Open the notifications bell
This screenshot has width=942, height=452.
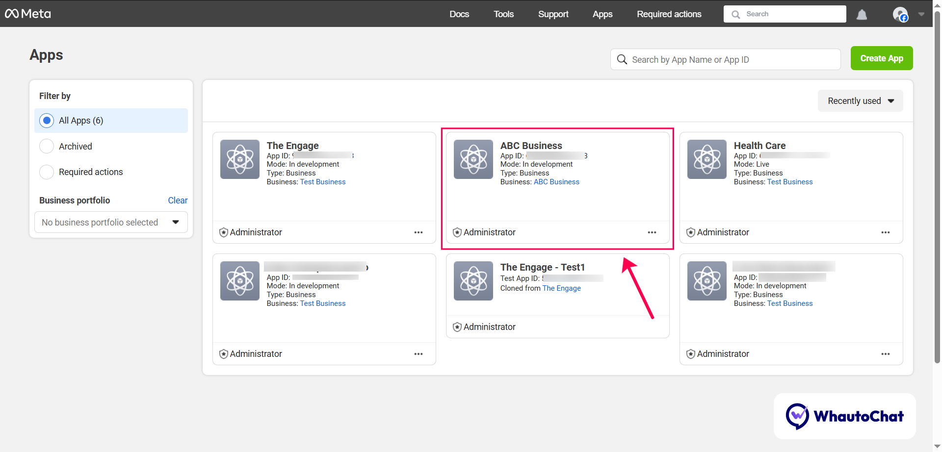coord(862,15)
